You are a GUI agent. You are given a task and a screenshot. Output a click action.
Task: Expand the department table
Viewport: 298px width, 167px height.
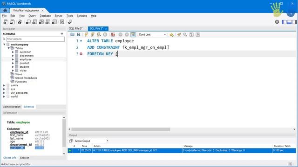(x=13, y=56)
